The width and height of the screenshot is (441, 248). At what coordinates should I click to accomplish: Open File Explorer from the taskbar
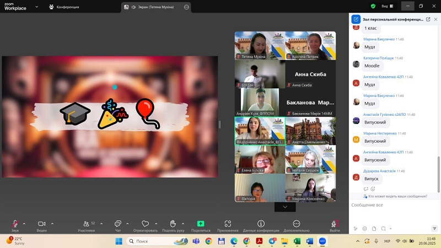[x=284, y=241]
